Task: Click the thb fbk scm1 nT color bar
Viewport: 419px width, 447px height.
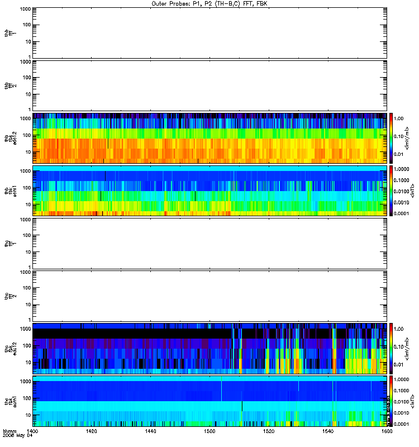Action: coord(391,191)
